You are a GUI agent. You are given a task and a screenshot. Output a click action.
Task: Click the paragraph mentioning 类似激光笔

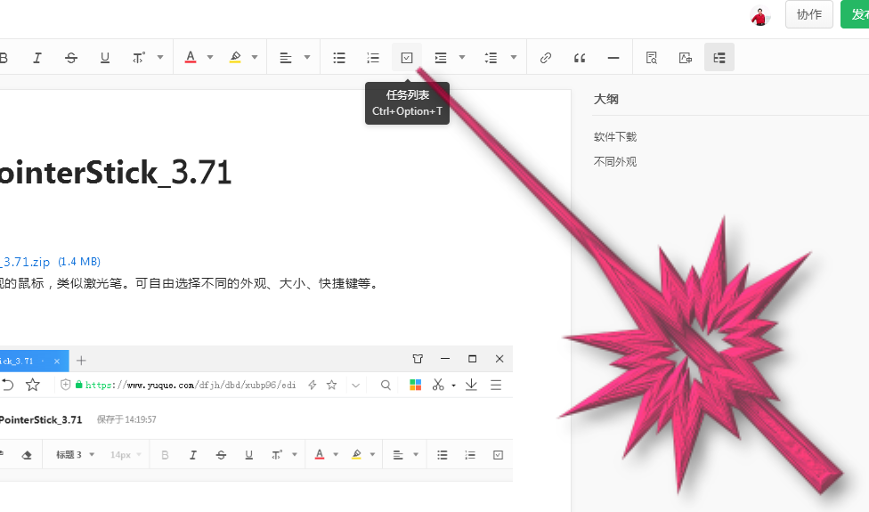coord(191,284)
